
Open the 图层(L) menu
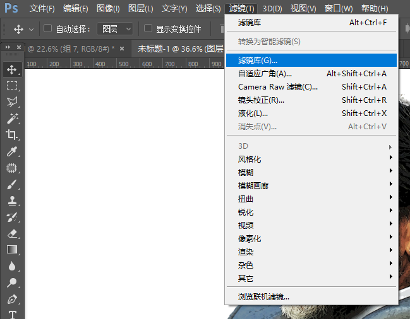click(141, 9)
